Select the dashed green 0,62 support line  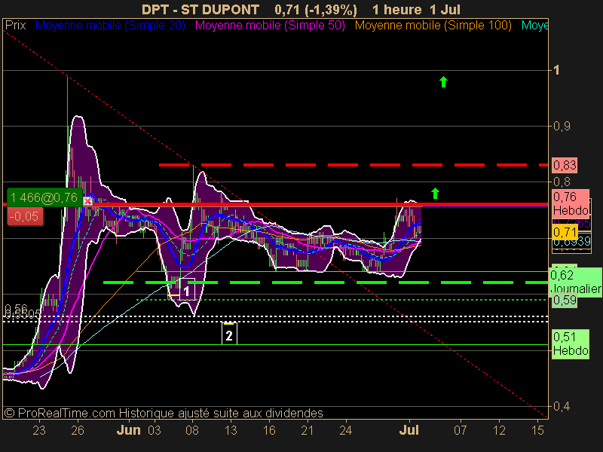(326, 282)
